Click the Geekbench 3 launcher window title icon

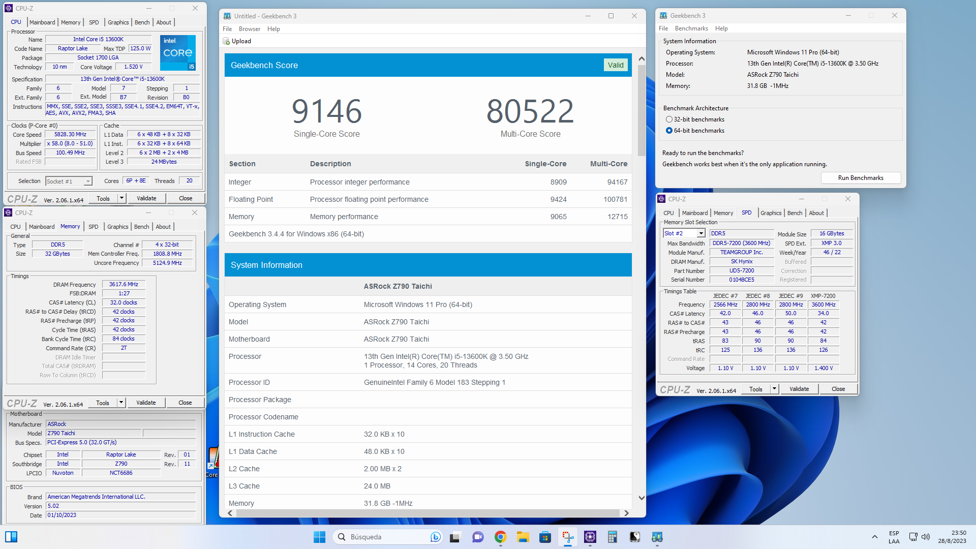point(663,16)
